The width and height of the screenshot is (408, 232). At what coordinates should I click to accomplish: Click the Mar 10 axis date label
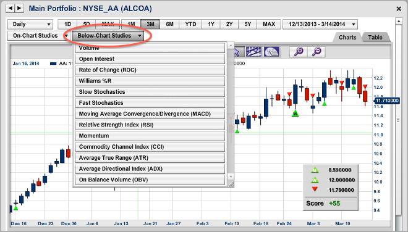(342, 224)
